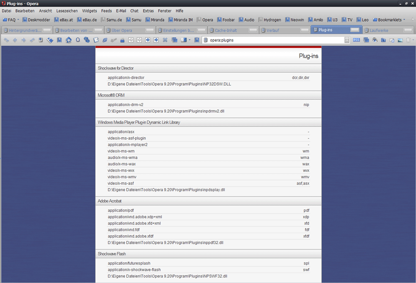Open the Extras menu

point(148,11)
